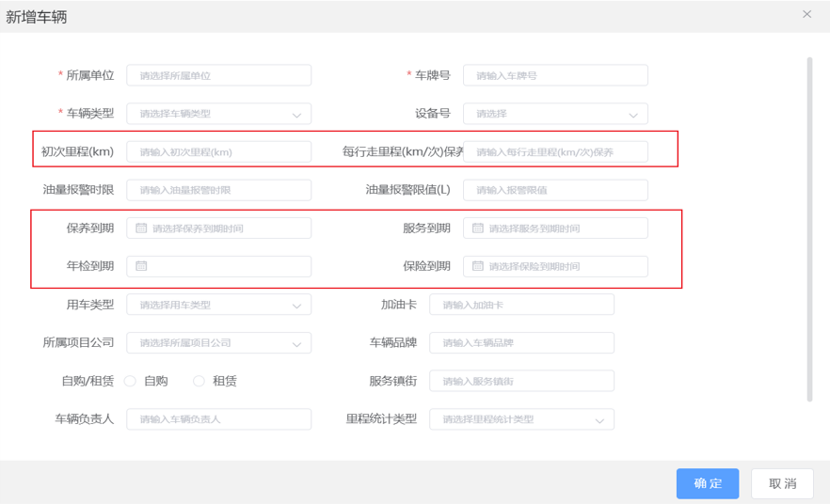Open the 设备号 dropdown
Viewport: 830px width, 504px height.
point(555,114)
